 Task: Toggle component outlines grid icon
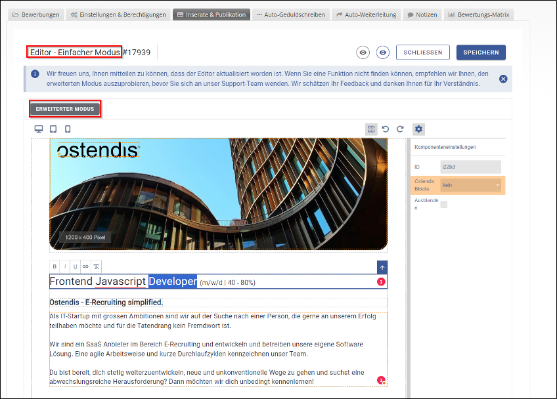371,129
